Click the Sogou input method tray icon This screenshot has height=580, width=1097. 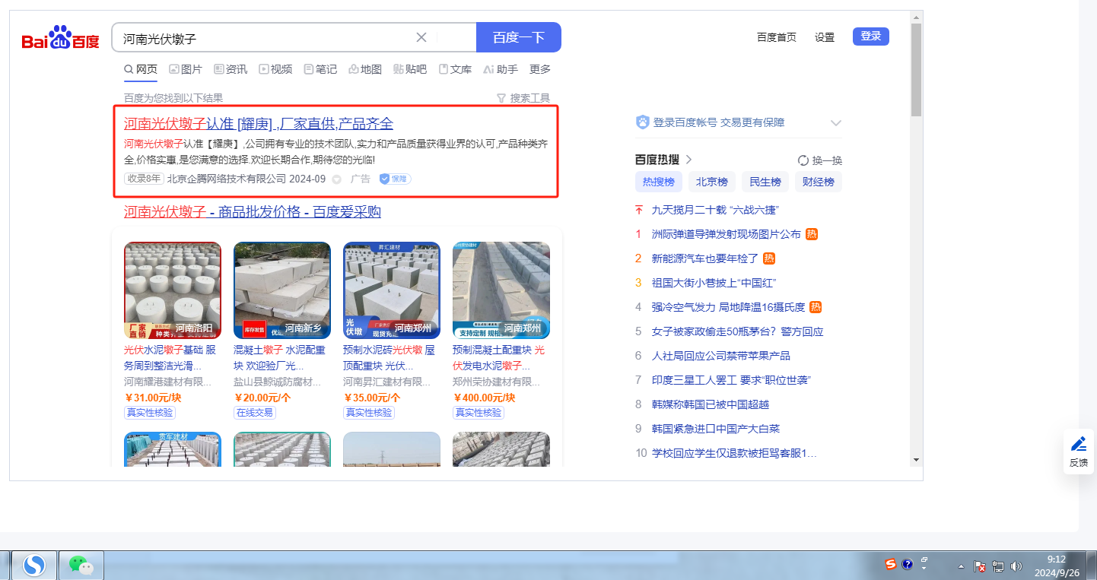coord(890,564)
